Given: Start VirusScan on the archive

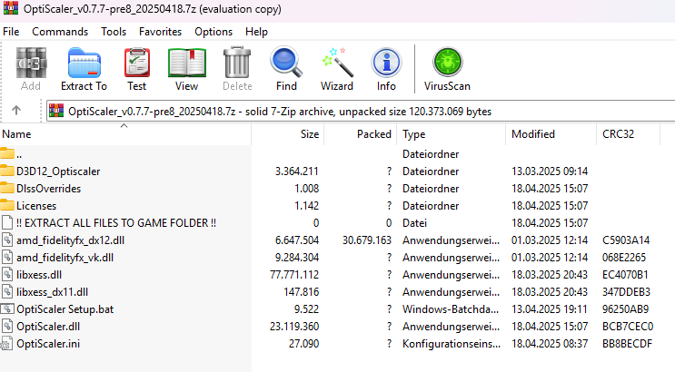Looking at the screenshot, I should (448, 63).
